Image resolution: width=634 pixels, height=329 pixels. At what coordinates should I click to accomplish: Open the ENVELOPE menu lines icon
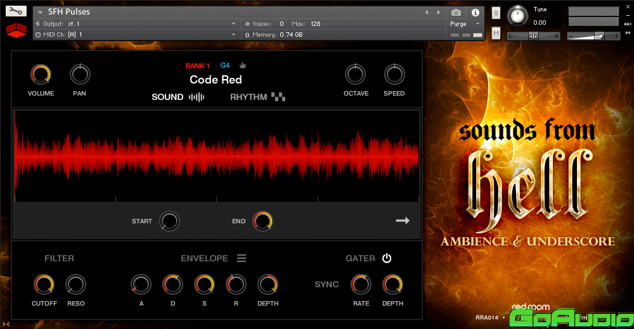point(242,258)
